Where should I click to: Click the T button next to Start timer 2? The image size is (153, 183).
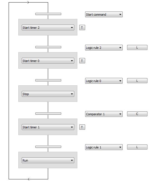[x=82, y=28]
